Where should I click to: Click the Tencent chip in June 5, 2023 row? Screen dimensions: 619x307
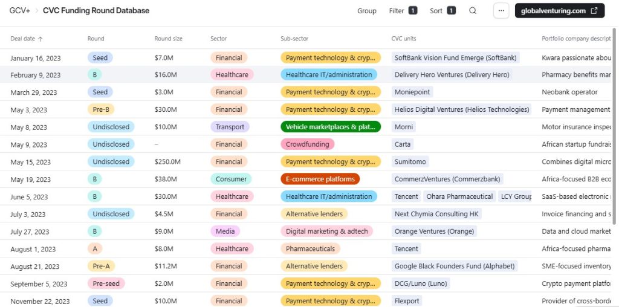[x=406, y=196]
